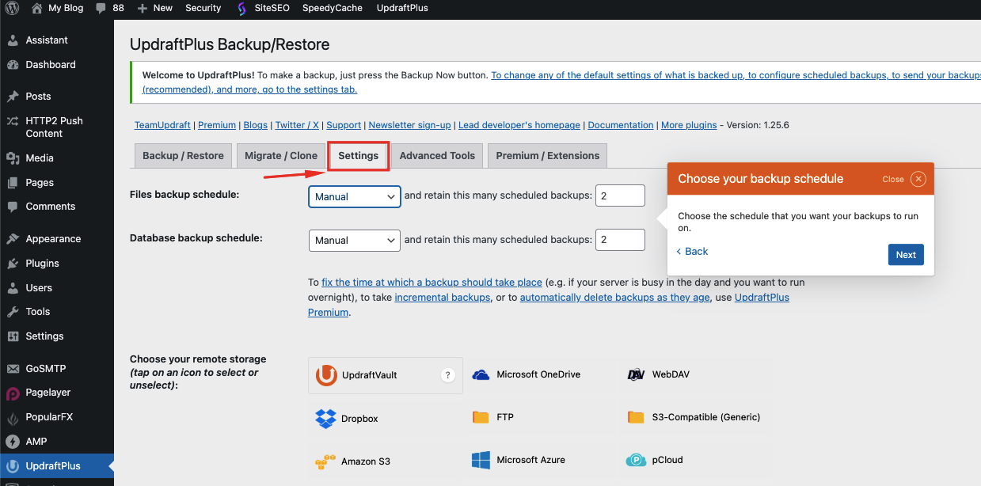981x486 pixels.
Task: Select WebDAV storage icon
Action: tap(636, 375)
